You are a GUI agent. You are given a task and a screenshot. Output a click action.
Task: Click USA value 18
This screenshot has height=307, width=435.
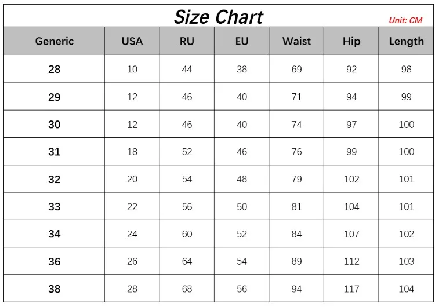point(132,152)
